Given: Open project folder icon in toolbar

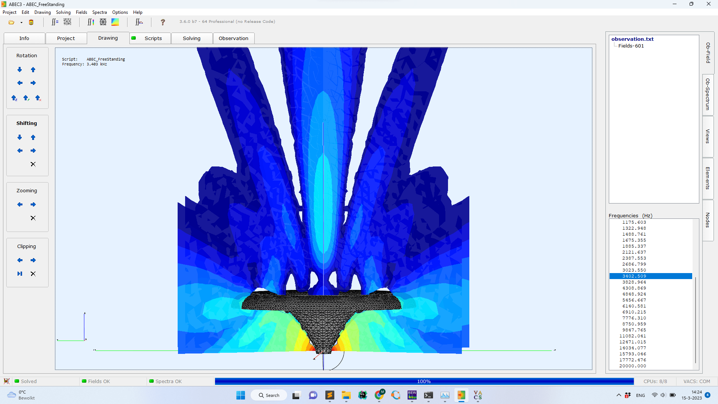Looking at the screenshot, I should [x=11, y=22].
